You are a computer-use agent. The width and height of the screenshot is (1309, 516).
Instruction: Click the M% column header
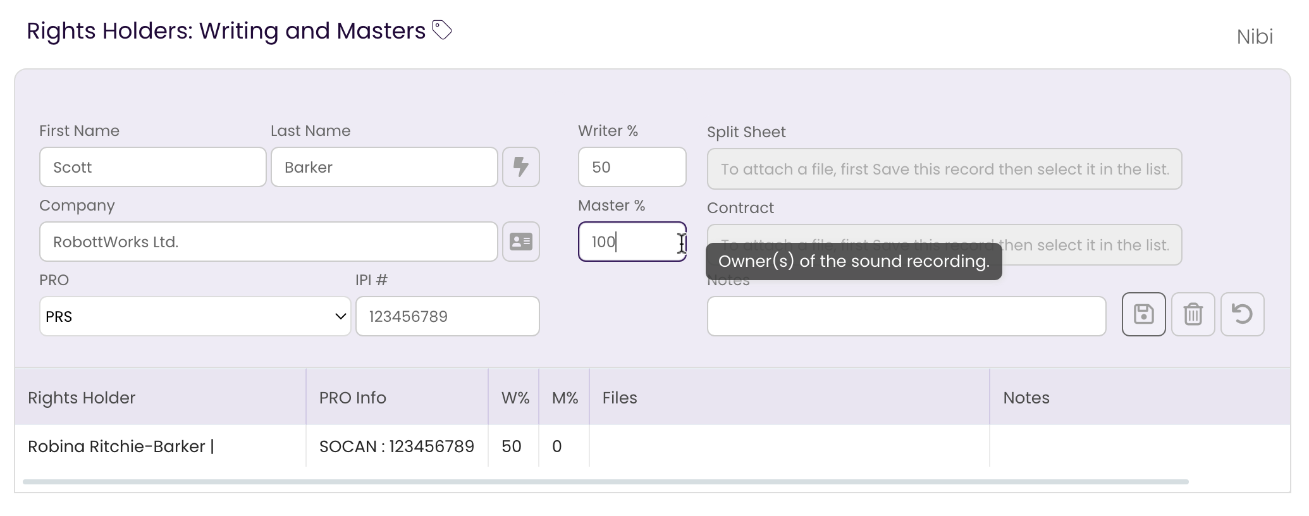coord(565,398)
